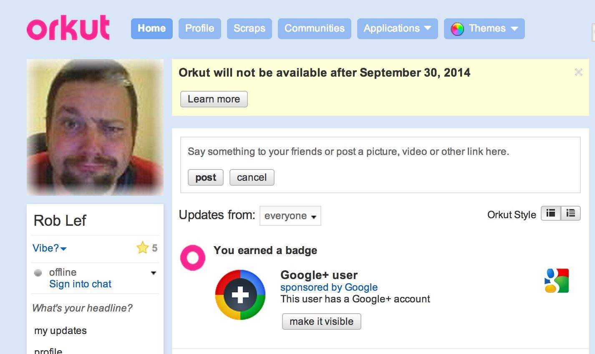This screenshot has height=354, width=595.
Task: Open the Scraps tab
Action: (x=250, y=28)
